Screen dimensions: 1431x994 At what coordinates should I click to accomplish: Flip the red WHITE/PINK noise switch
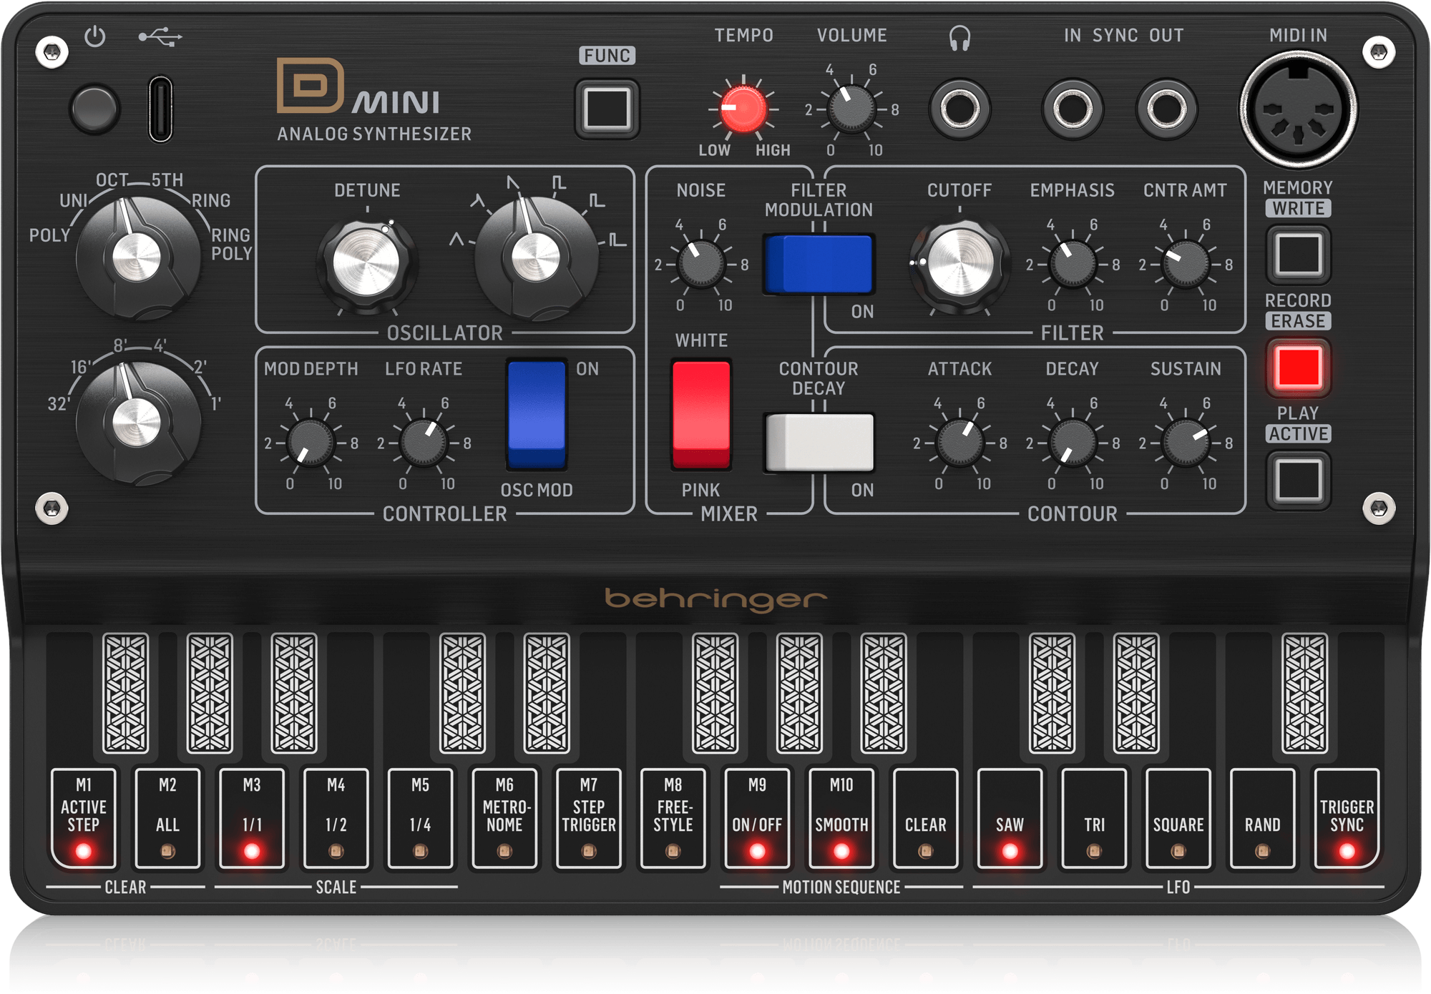click(700, 415)
